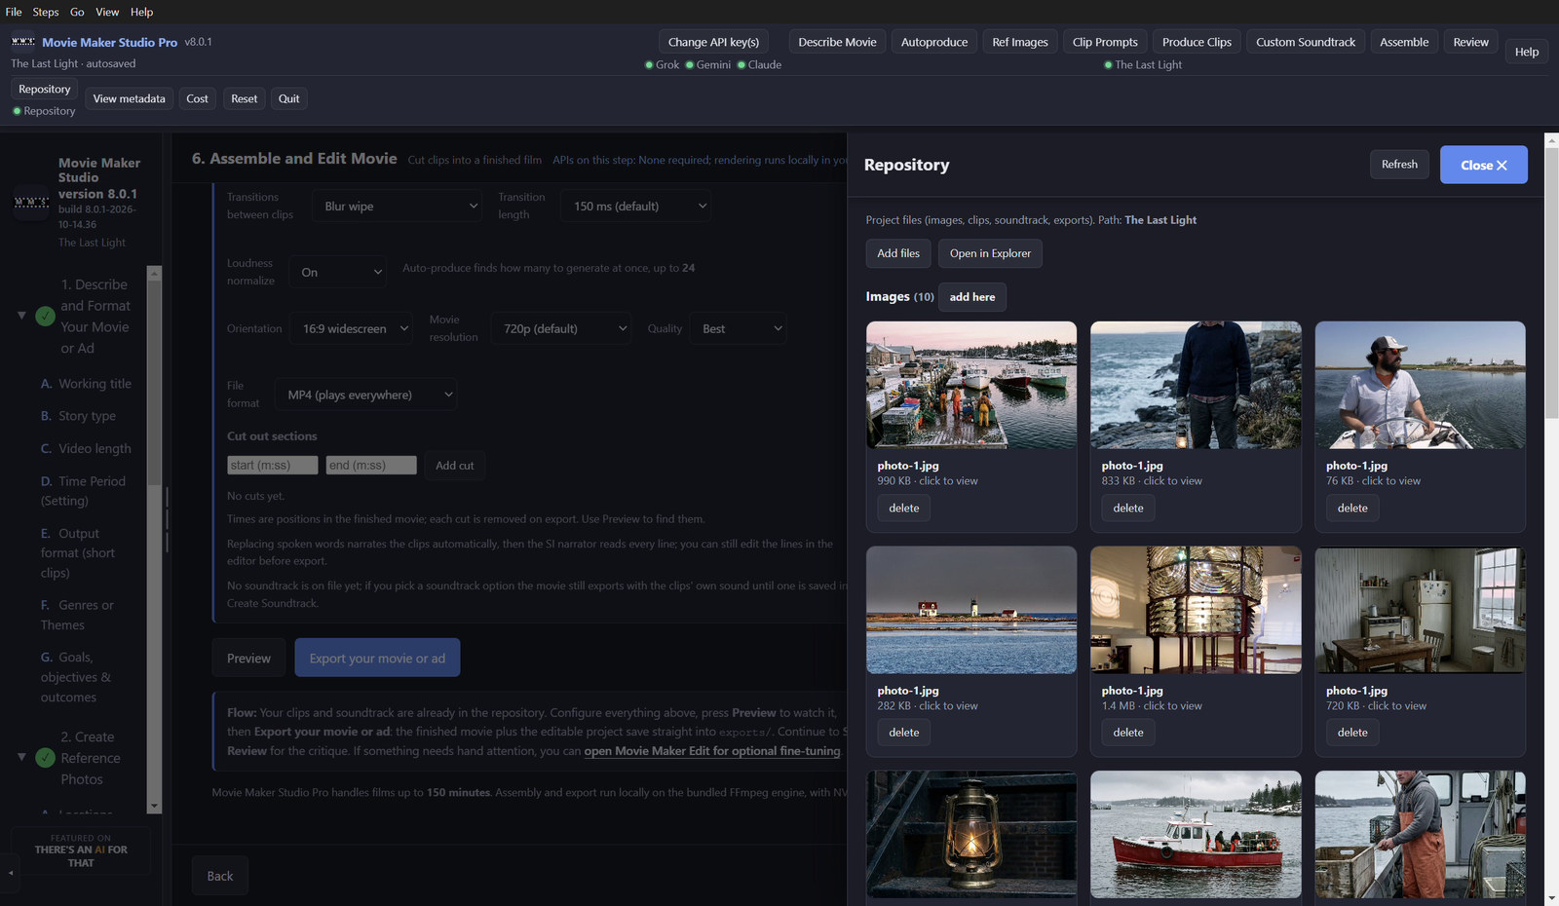Open the Go menu
This screenshot has width=1559, height=906.
(77, 12)
